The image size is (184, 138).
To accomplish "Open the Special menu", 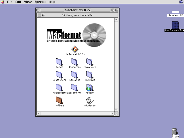I will tap(40, 2).
